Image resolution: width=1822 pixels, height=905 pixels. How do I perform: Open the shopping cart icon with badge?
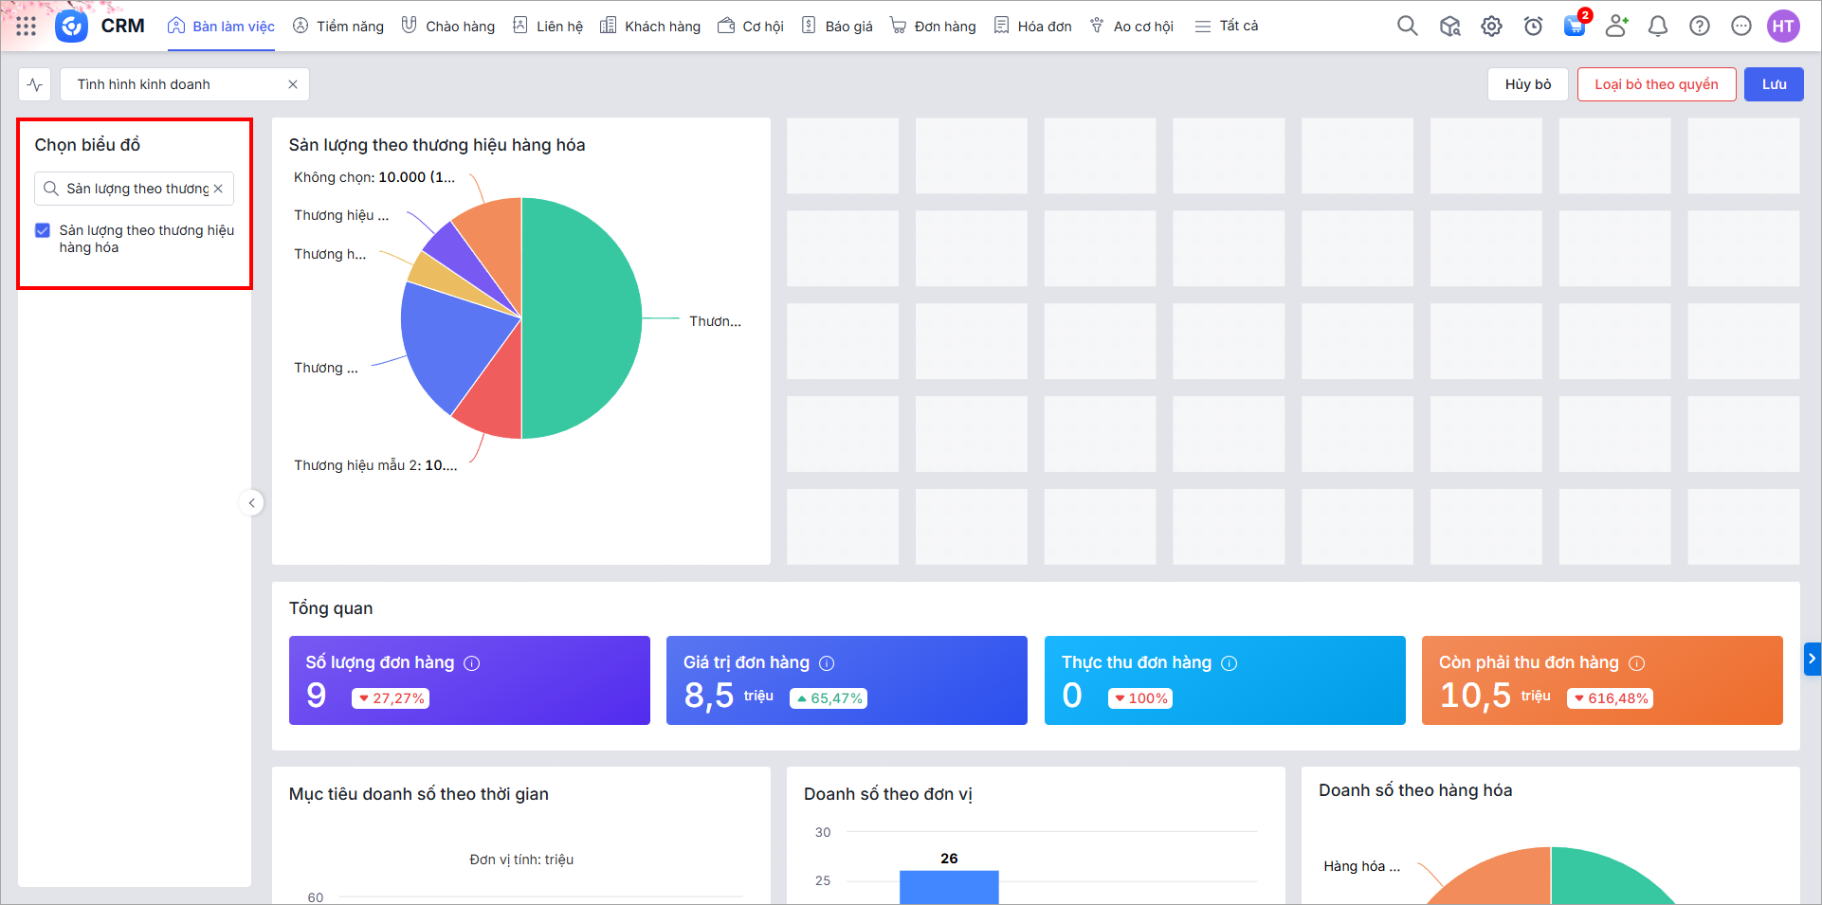point(1575,27)
